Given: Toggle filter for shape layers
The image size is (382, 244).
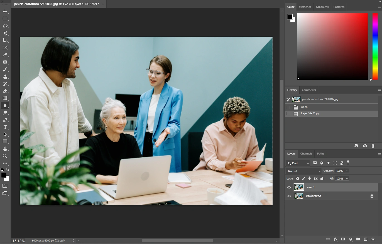Looking at the screenshot, I should (335, 163).
